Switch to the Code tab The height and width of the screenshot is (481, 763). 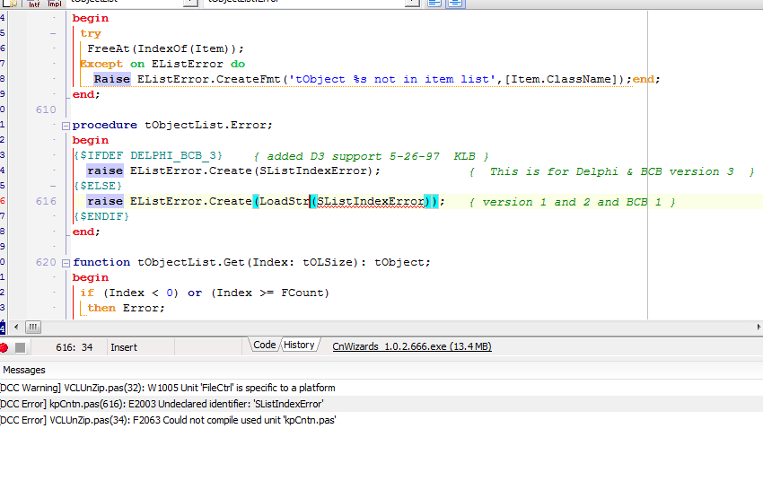[264, 345]
